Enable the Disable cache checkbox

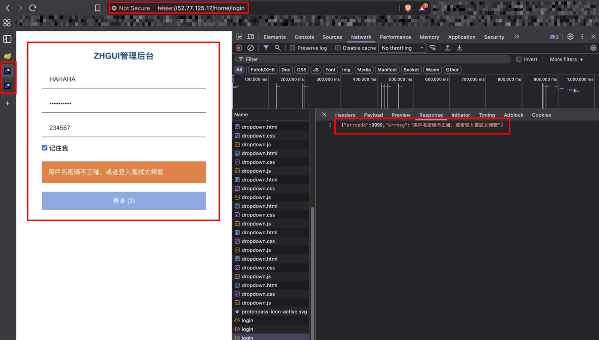(338, 48)
